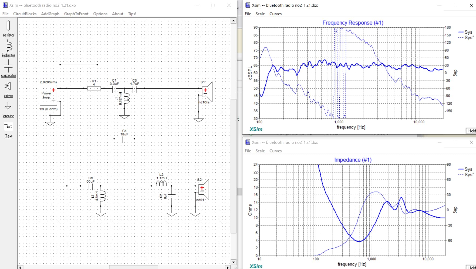476x269 pixels.
Task: Open Scale menu in Impedance window
Action: 260,151
